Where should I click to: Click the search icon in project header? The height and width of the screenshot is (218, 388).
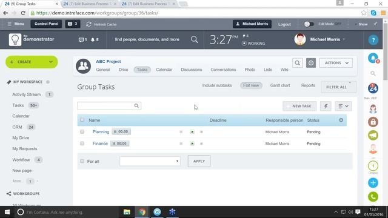tap(297, 63)
